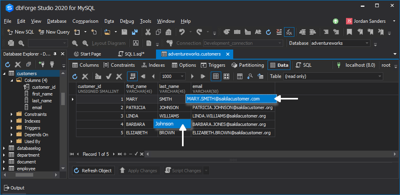Collapse the customers table tree node
The image size is (400, 195).
(x=4, y=74)
